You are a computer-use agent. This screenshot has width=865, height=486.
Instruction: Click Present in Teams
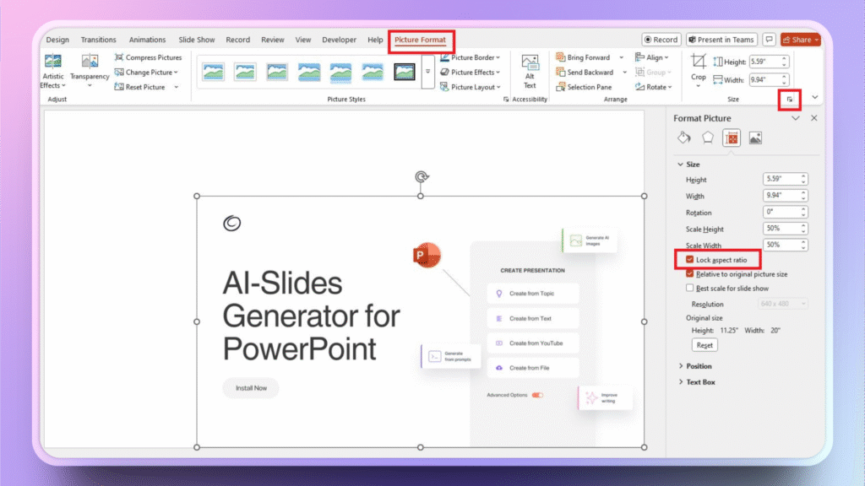[x=721, y=39]
